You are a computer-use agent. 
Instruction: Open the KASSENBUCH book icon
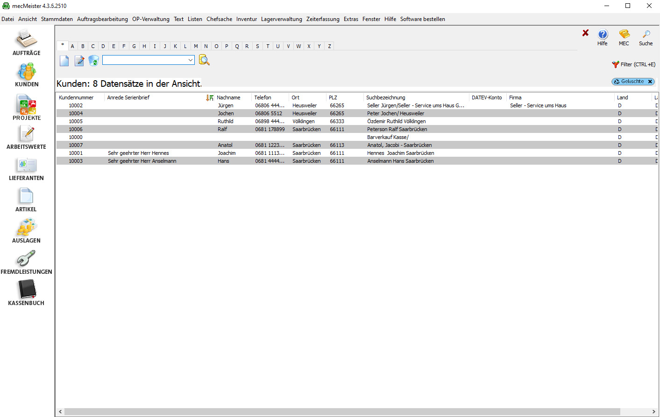[x=27, y=290]
